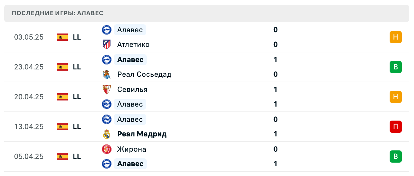Select the Girona club crest
The width and height of the screenshot is (414, 176).
pyautogui.click(x=106, y=149)
